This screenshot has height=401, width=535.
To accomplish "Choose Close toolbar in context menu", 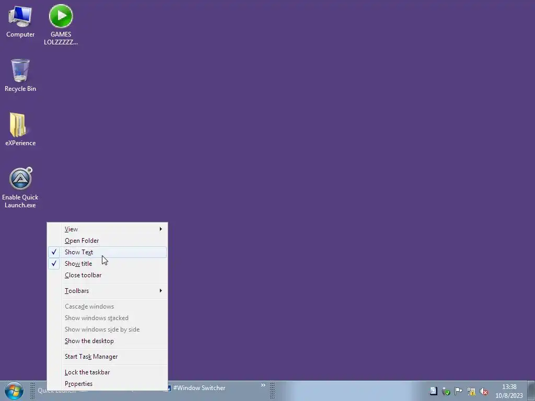I will click(107, 275).
